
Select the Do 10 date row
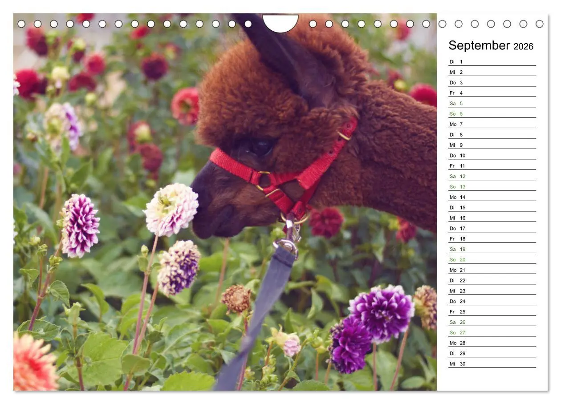[492, 155]
